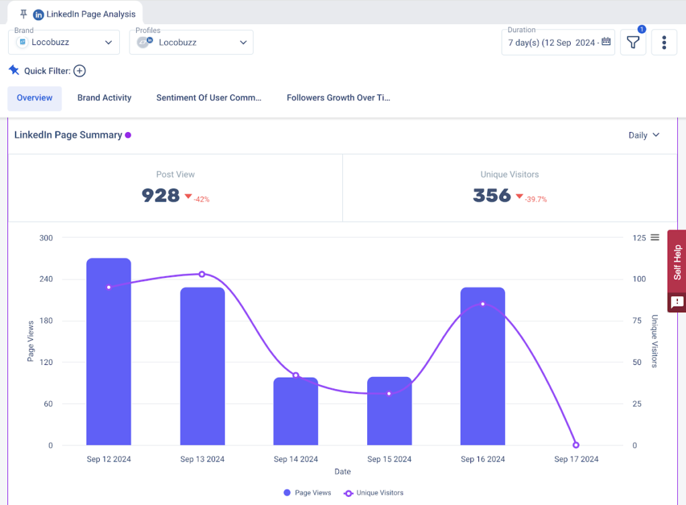The height and width of the screenshot is (505, 686).
Task: Click the Sep 12 2024 axis label
Action: pos(109,459)
